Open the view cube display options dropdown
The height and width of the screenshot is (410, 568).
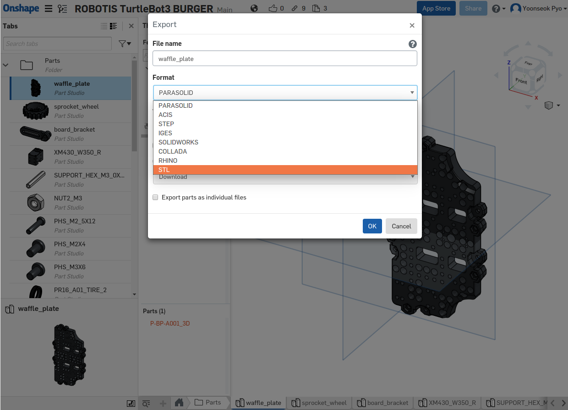[552, 106]
